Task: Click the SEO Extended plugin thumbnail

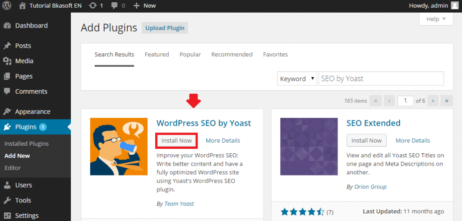Action: tap(309, 147)
